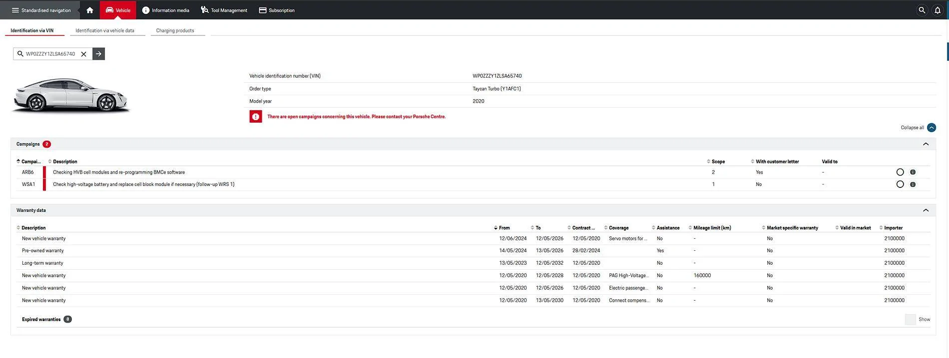The image size is (949, 358).
Task: Select 'Checking HVB cell modules' campaign description
Action: point(119,172)
